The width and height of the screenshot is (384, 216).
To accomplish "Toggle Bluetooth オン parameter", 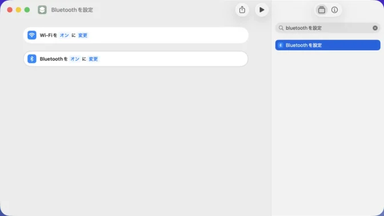I will pos(75,59).
